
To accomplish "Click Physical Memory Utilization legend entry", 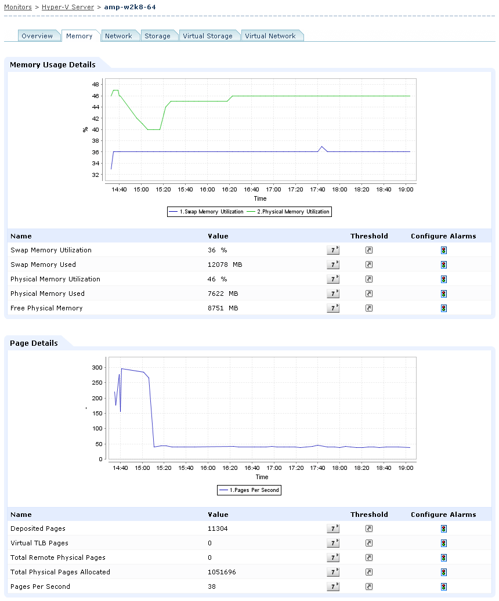I will (288, 212).
